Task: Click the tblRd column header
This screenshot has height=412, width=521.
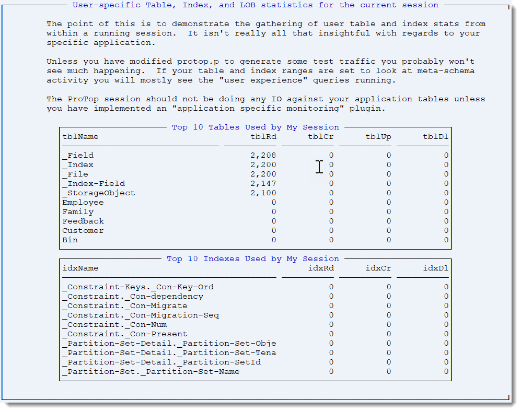Action: point(263,137)
